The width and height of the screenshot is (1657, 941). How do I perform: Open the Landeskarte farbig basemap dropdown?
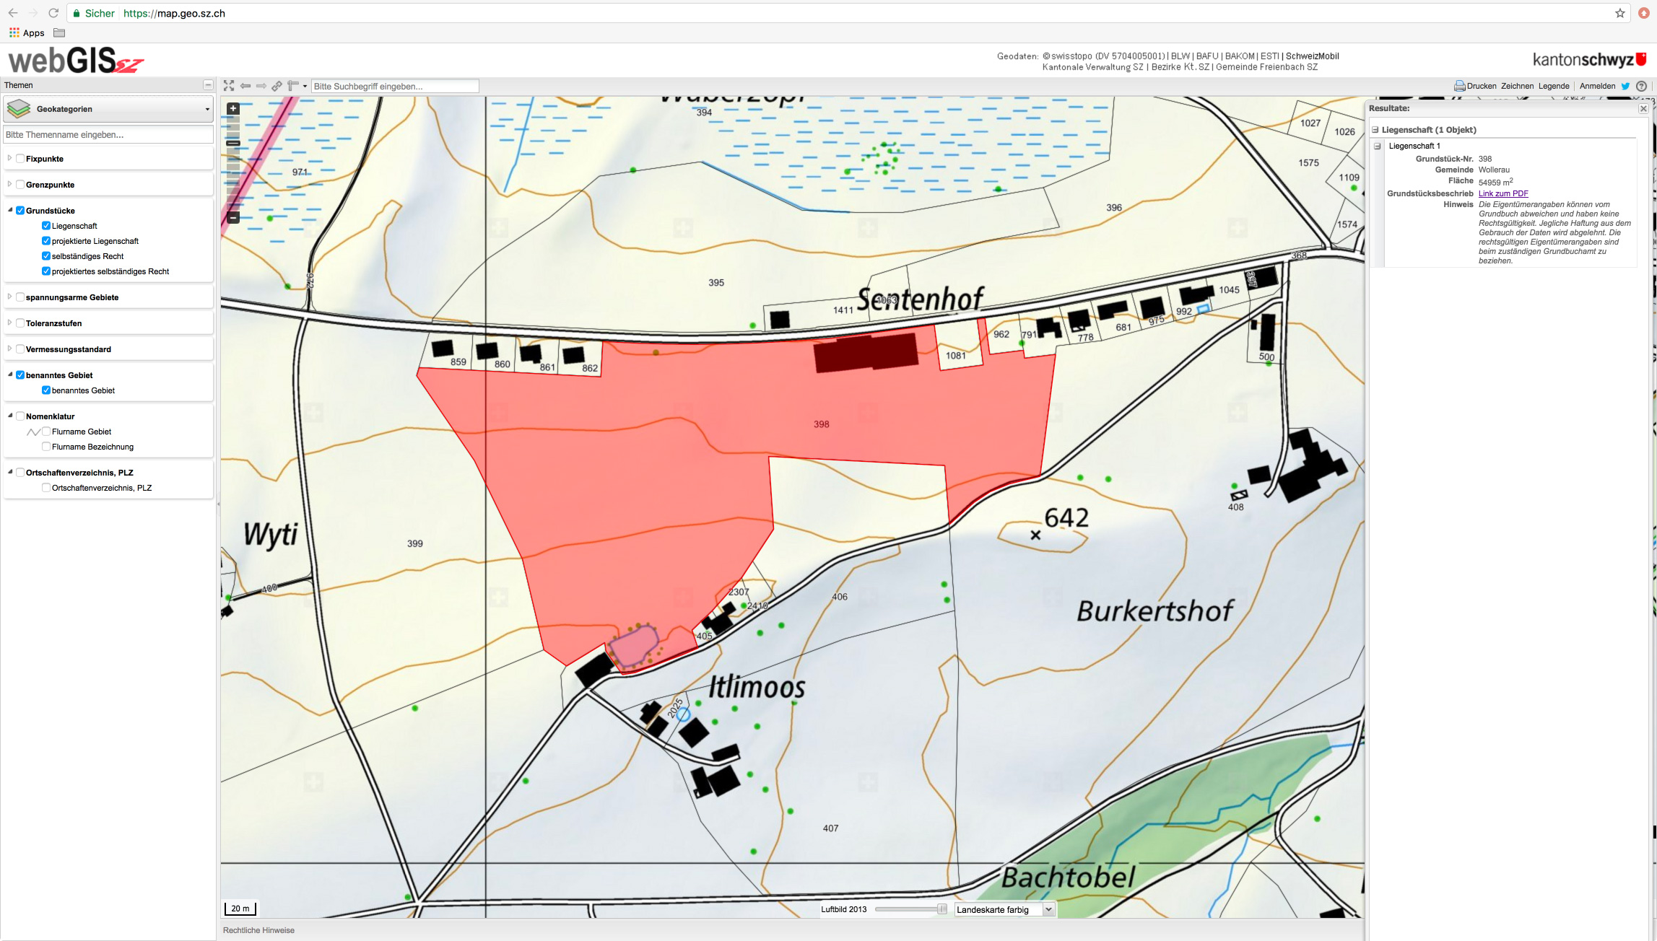(1004, 909)
